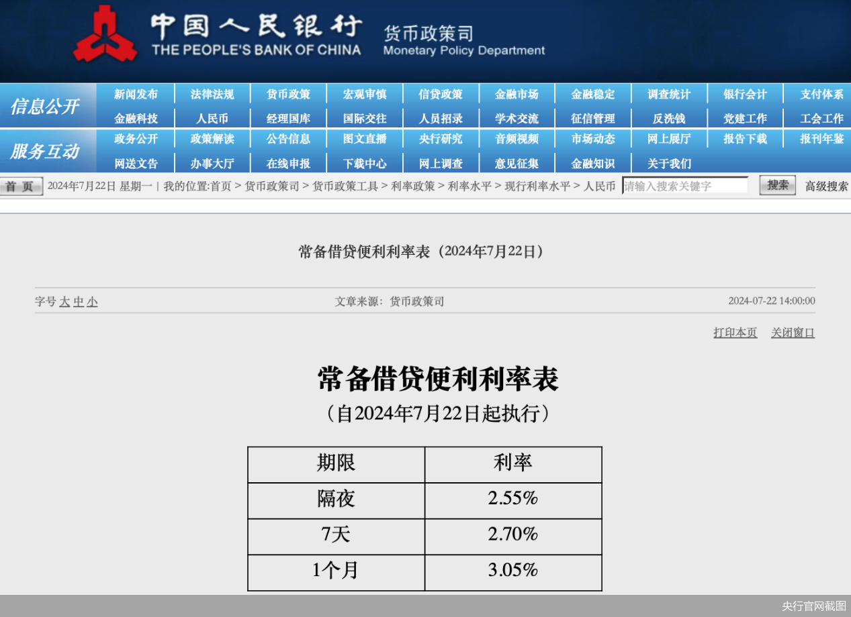The width and height of the screenshot is (851, 617).
Task: Follow the 利率政策 breadcrumb link
Action: pyautogui.click(x=413, y=186)
